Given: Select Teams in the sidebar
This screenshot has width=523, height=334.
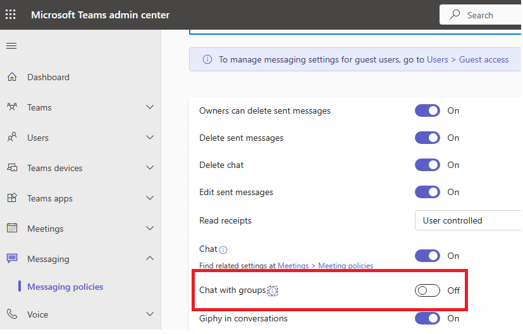Looking at the screenshot, I should (39, 107).
